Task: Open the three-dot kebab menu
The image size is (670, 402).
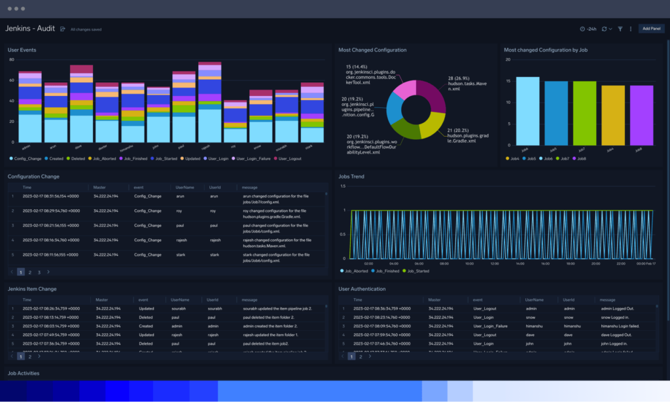Action: (x=631, y=29)
